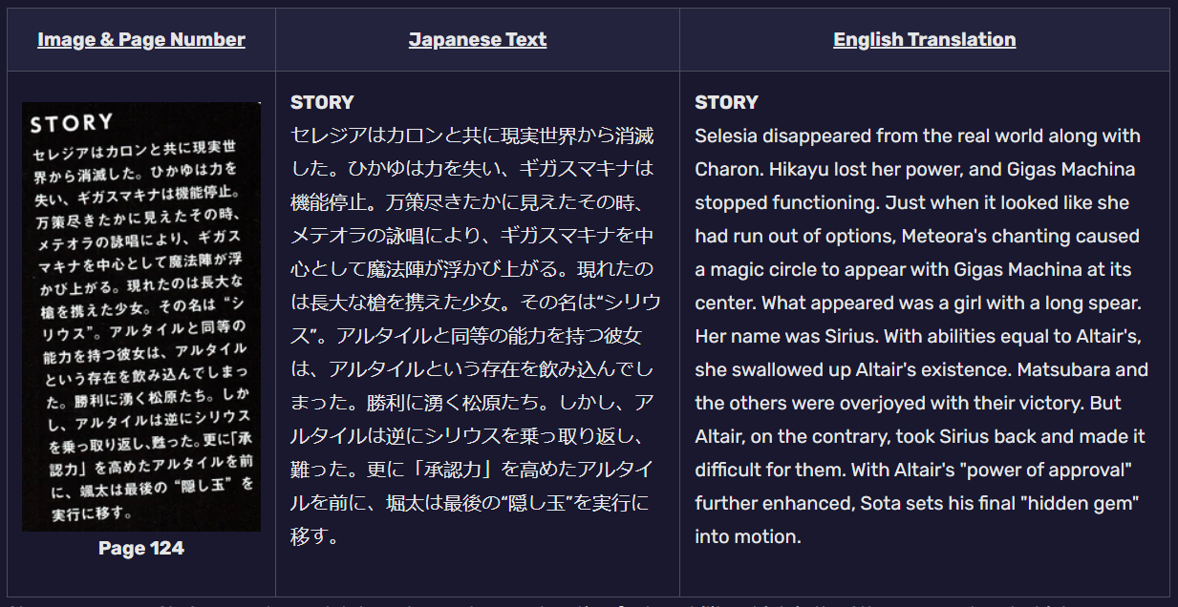Image resolution: width=1178 pixels, height=607 pixels.
Task: Click the English line starting 'Her name was Sirius'
Action: tap(918, 336)
